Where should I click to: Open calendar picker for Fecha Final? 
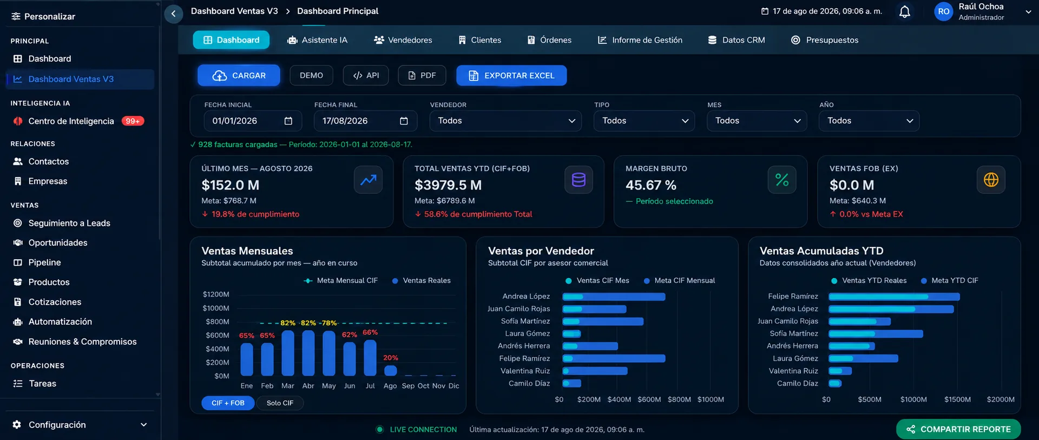tap(404, 121)
